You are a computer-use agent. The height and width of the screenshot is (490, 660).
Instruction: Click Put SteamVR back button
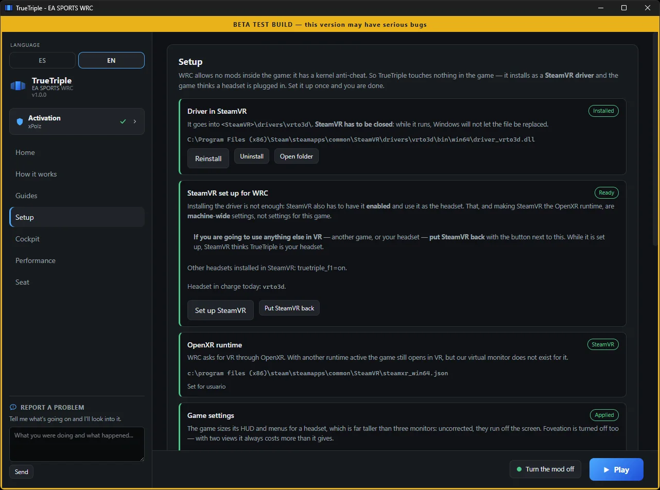[289, 308]
